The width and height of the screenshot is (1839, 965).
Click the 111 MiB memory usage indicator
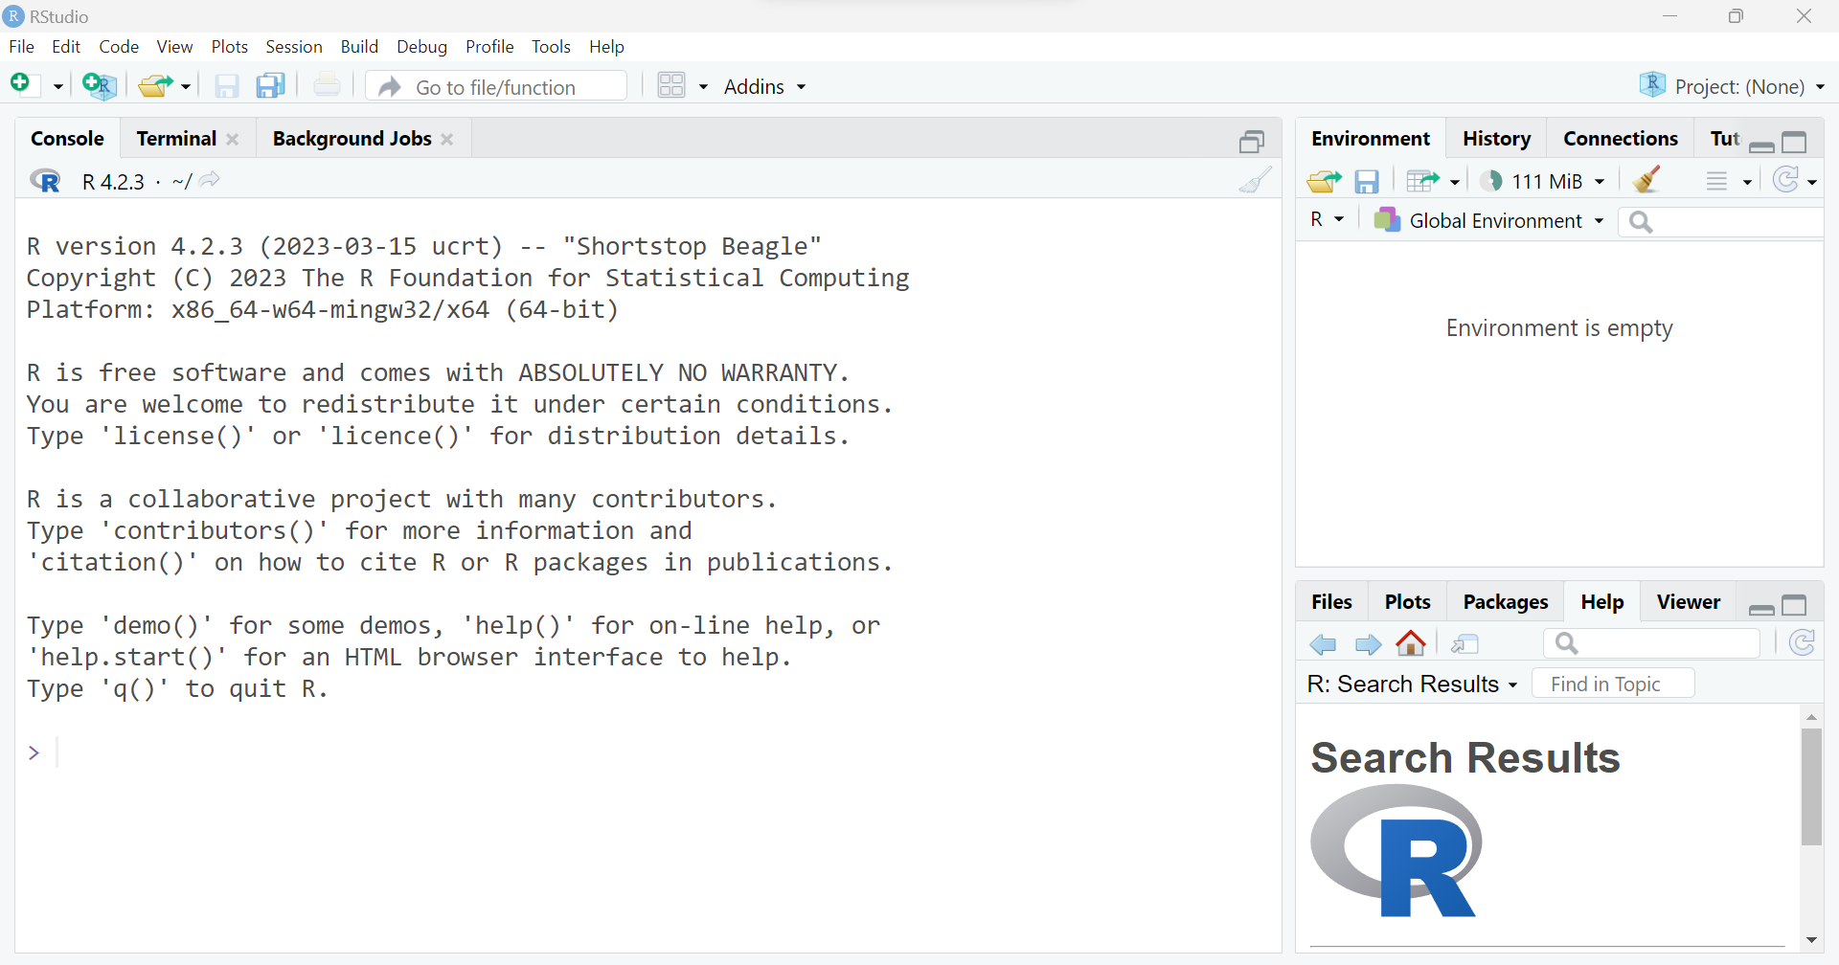click(x=1543, y=180)
